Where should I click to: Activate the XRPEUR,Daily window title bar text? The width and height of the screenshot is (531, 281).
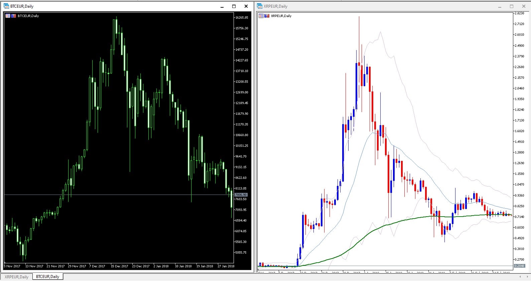(x=275, y=6)
